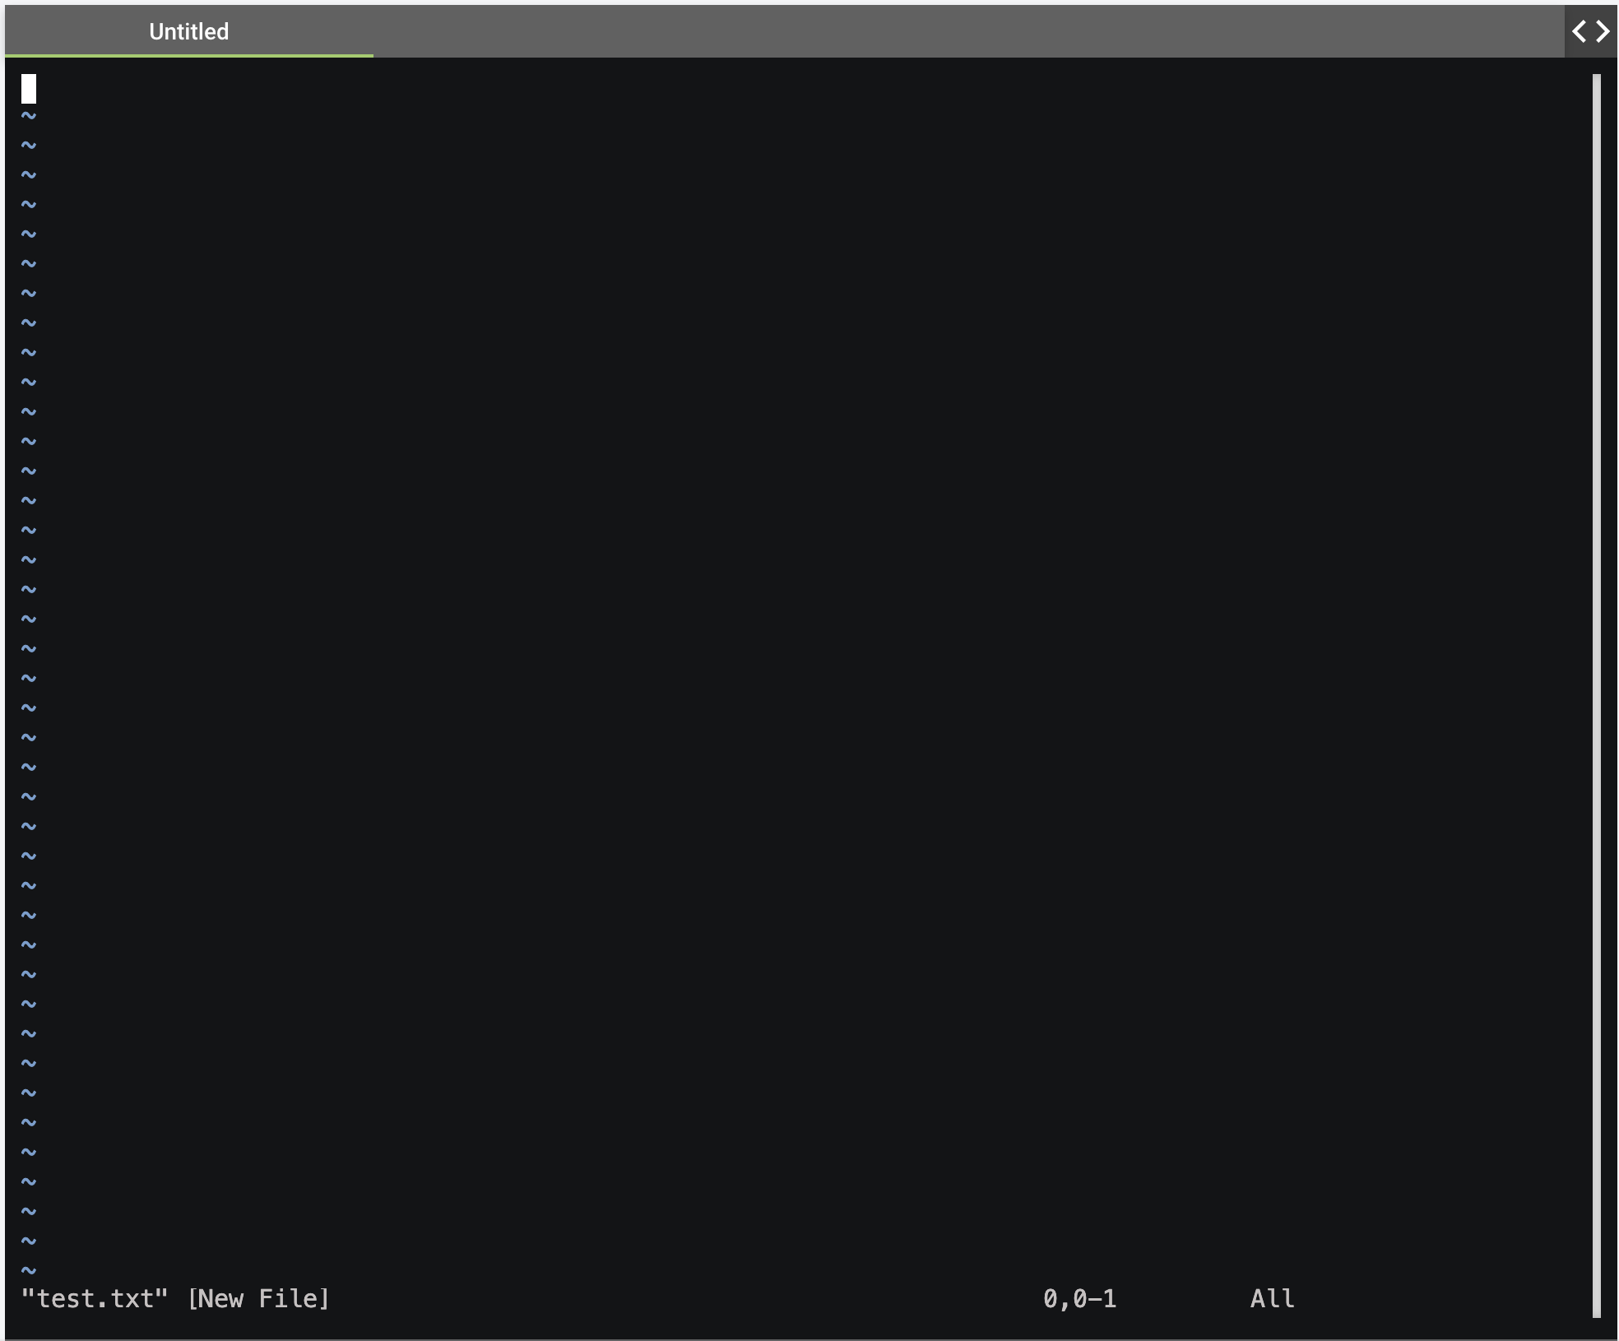The width and height of the screenshot is (1619, 1341).
Task: Click the top end of the scrollbar
Action: [x=1596, y=81]
